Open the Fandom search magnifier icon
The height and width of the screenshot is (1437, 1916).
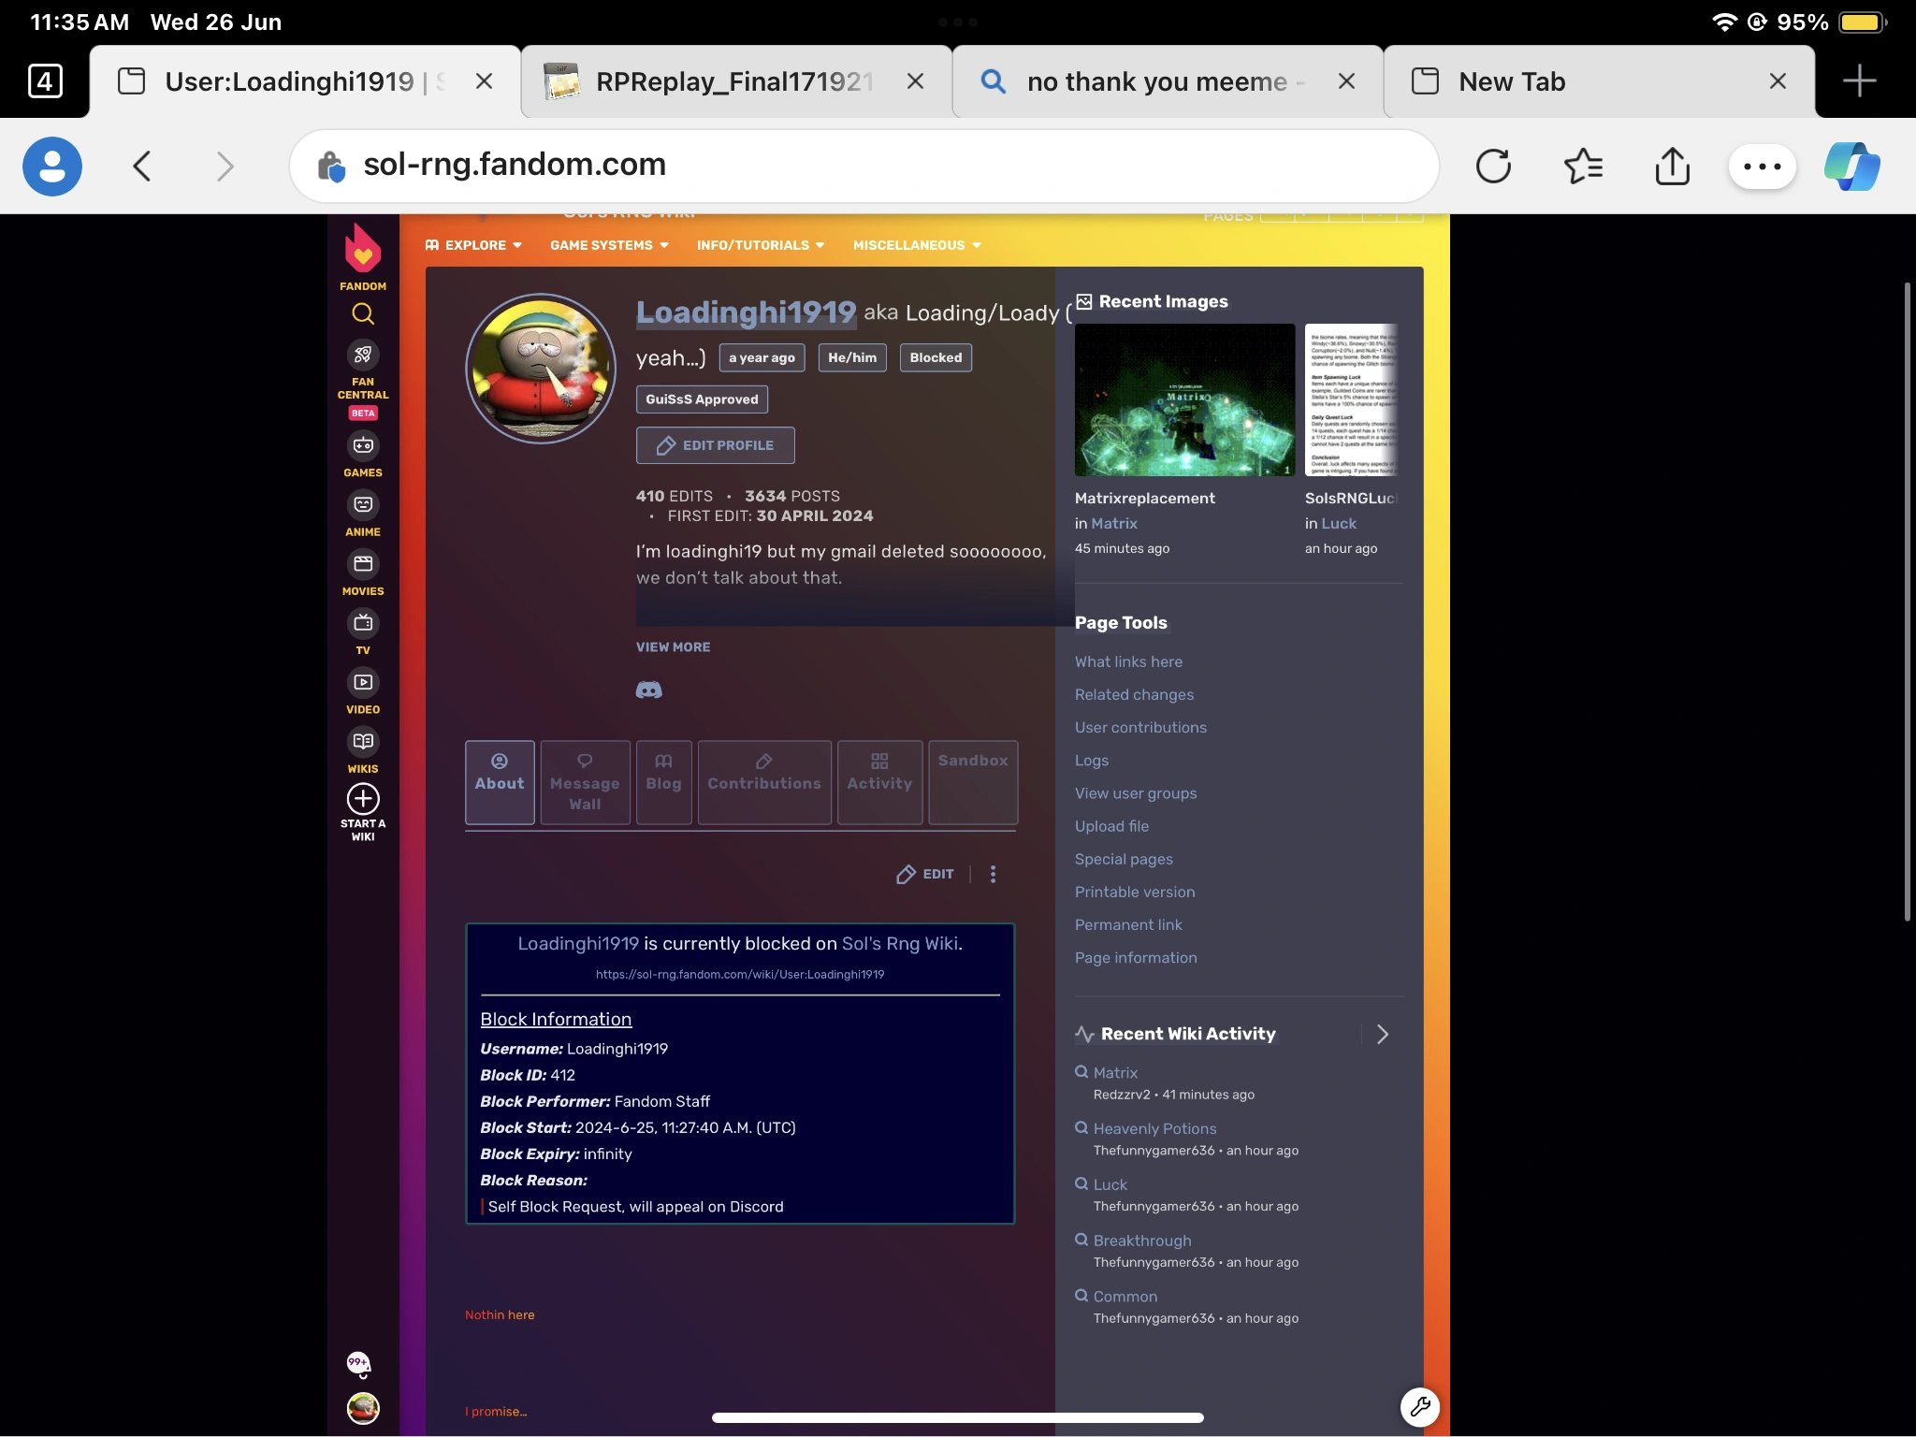coord(363,313)
